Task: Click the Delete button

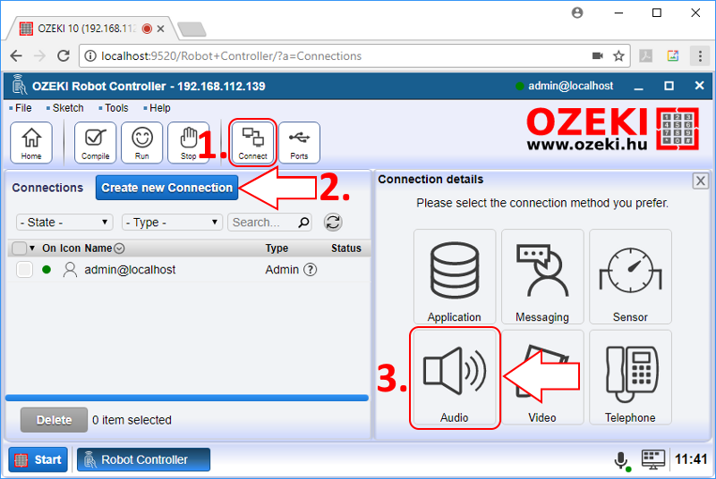Action: (54, 420)
